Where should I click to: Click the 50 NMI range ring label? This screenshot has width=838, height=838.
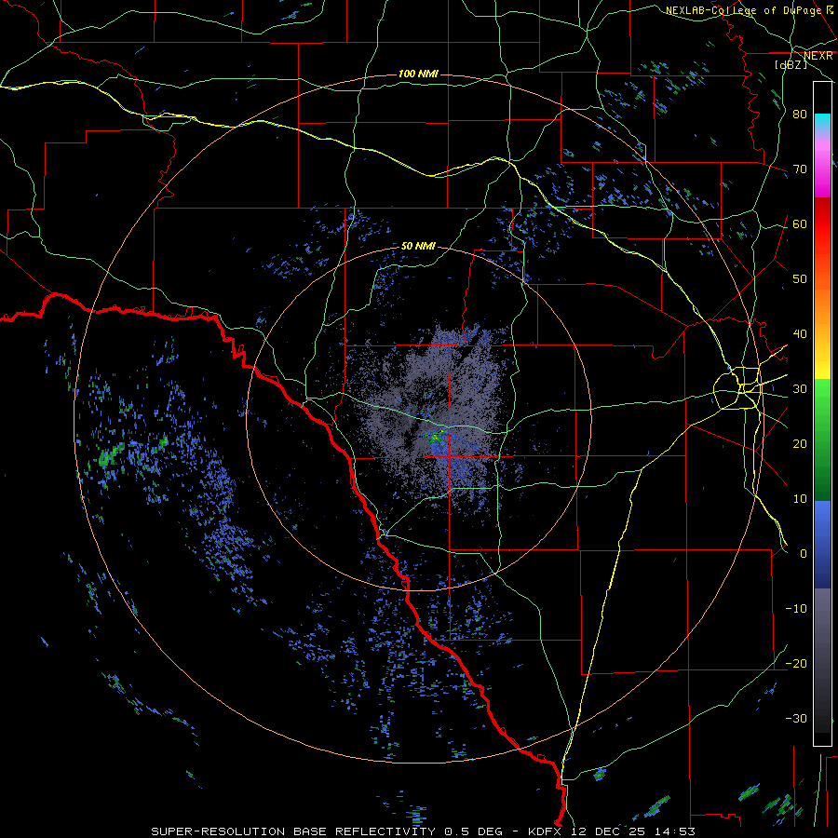(x=418, y=247)
